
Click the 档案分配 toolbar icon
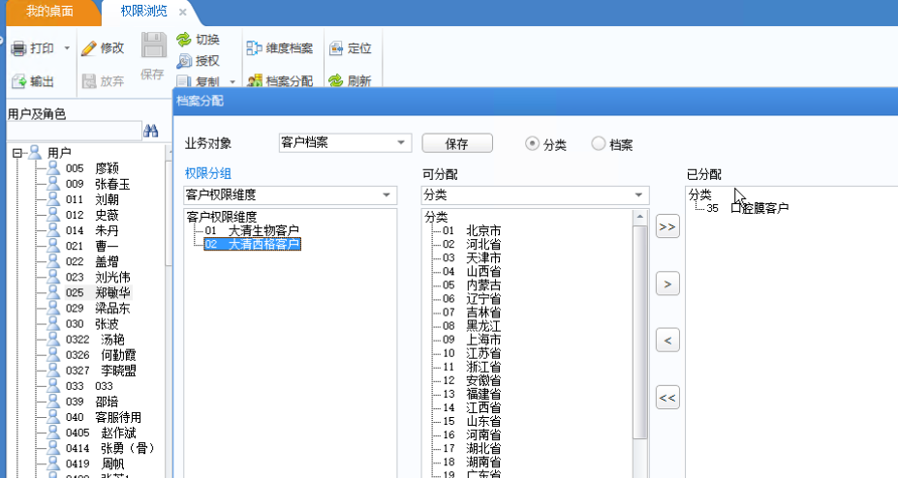click(254, 80)
